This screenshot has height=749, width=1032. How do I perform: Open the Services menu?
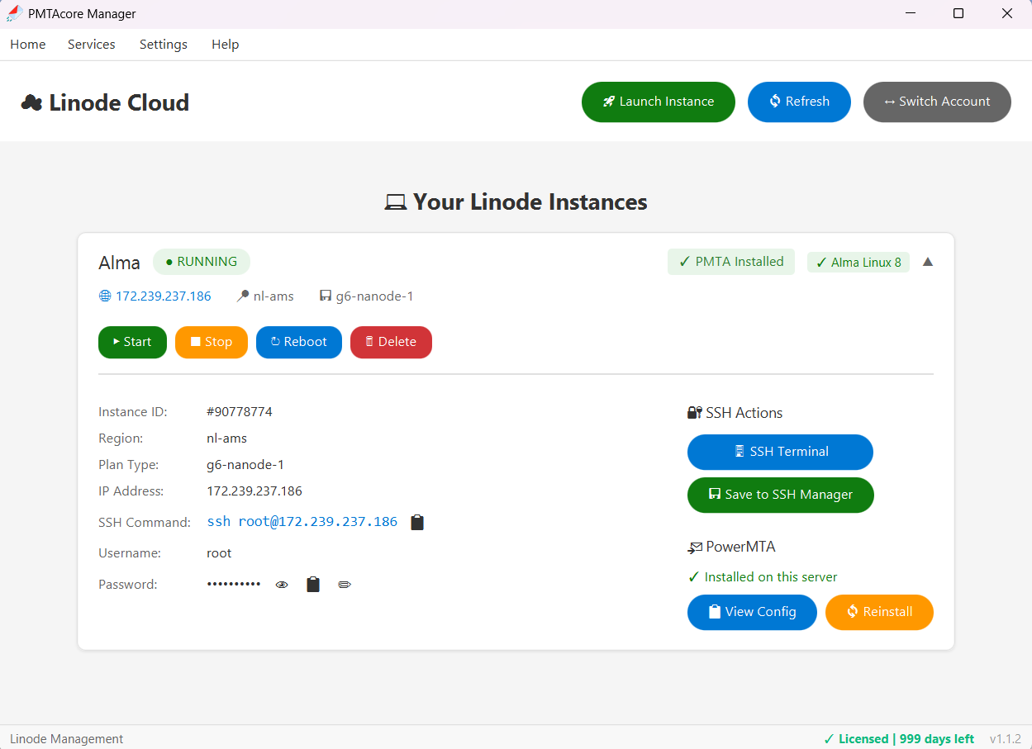point(91,45)
